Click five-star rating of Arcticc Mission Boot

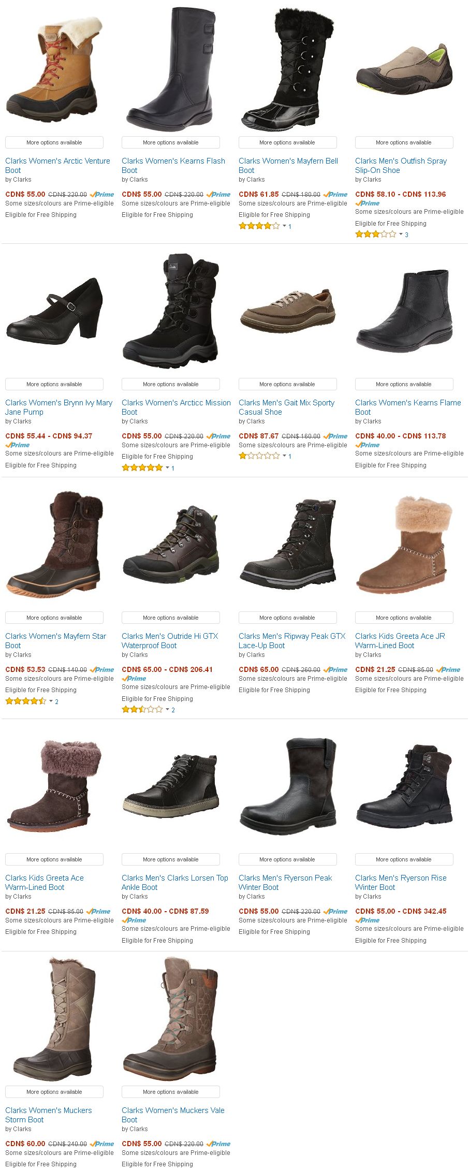[142, 468]
